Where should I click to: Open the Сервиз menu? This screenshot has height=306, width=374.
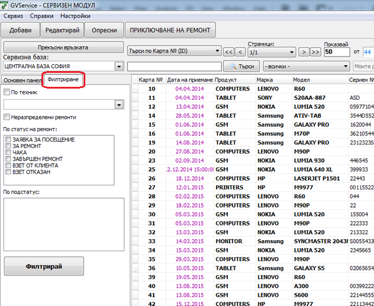pyautogui.click(x=13, y=16)
